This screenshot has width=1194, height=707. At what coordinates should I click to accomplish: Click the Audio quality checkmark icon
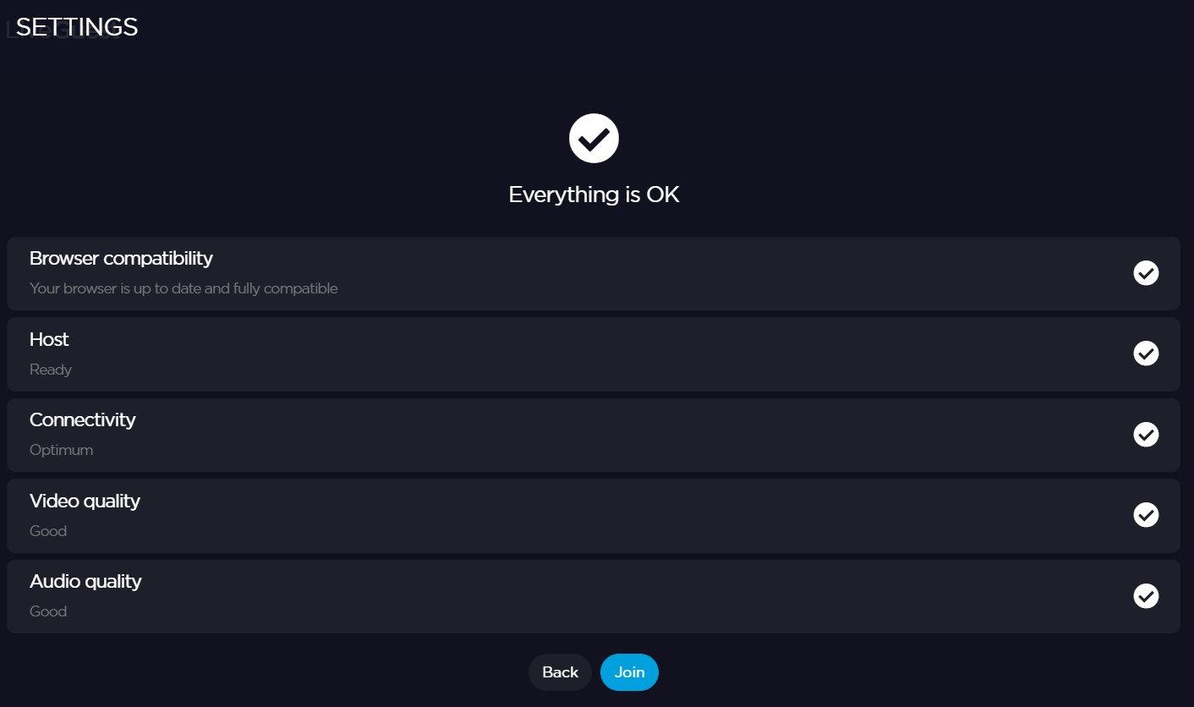(x=1146, y=596)
